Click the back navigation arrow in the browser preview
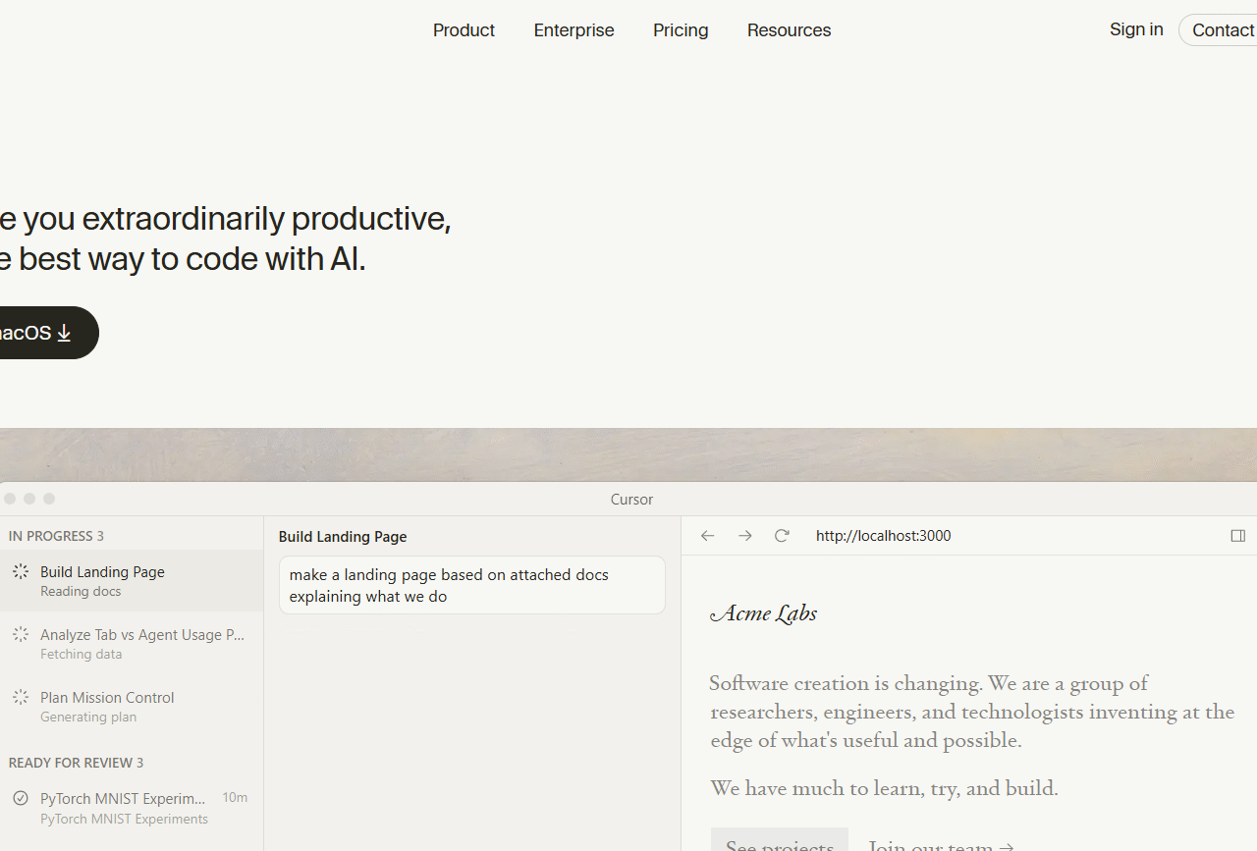The height and width of the screenshot is (851, 1257). point(707,535)
